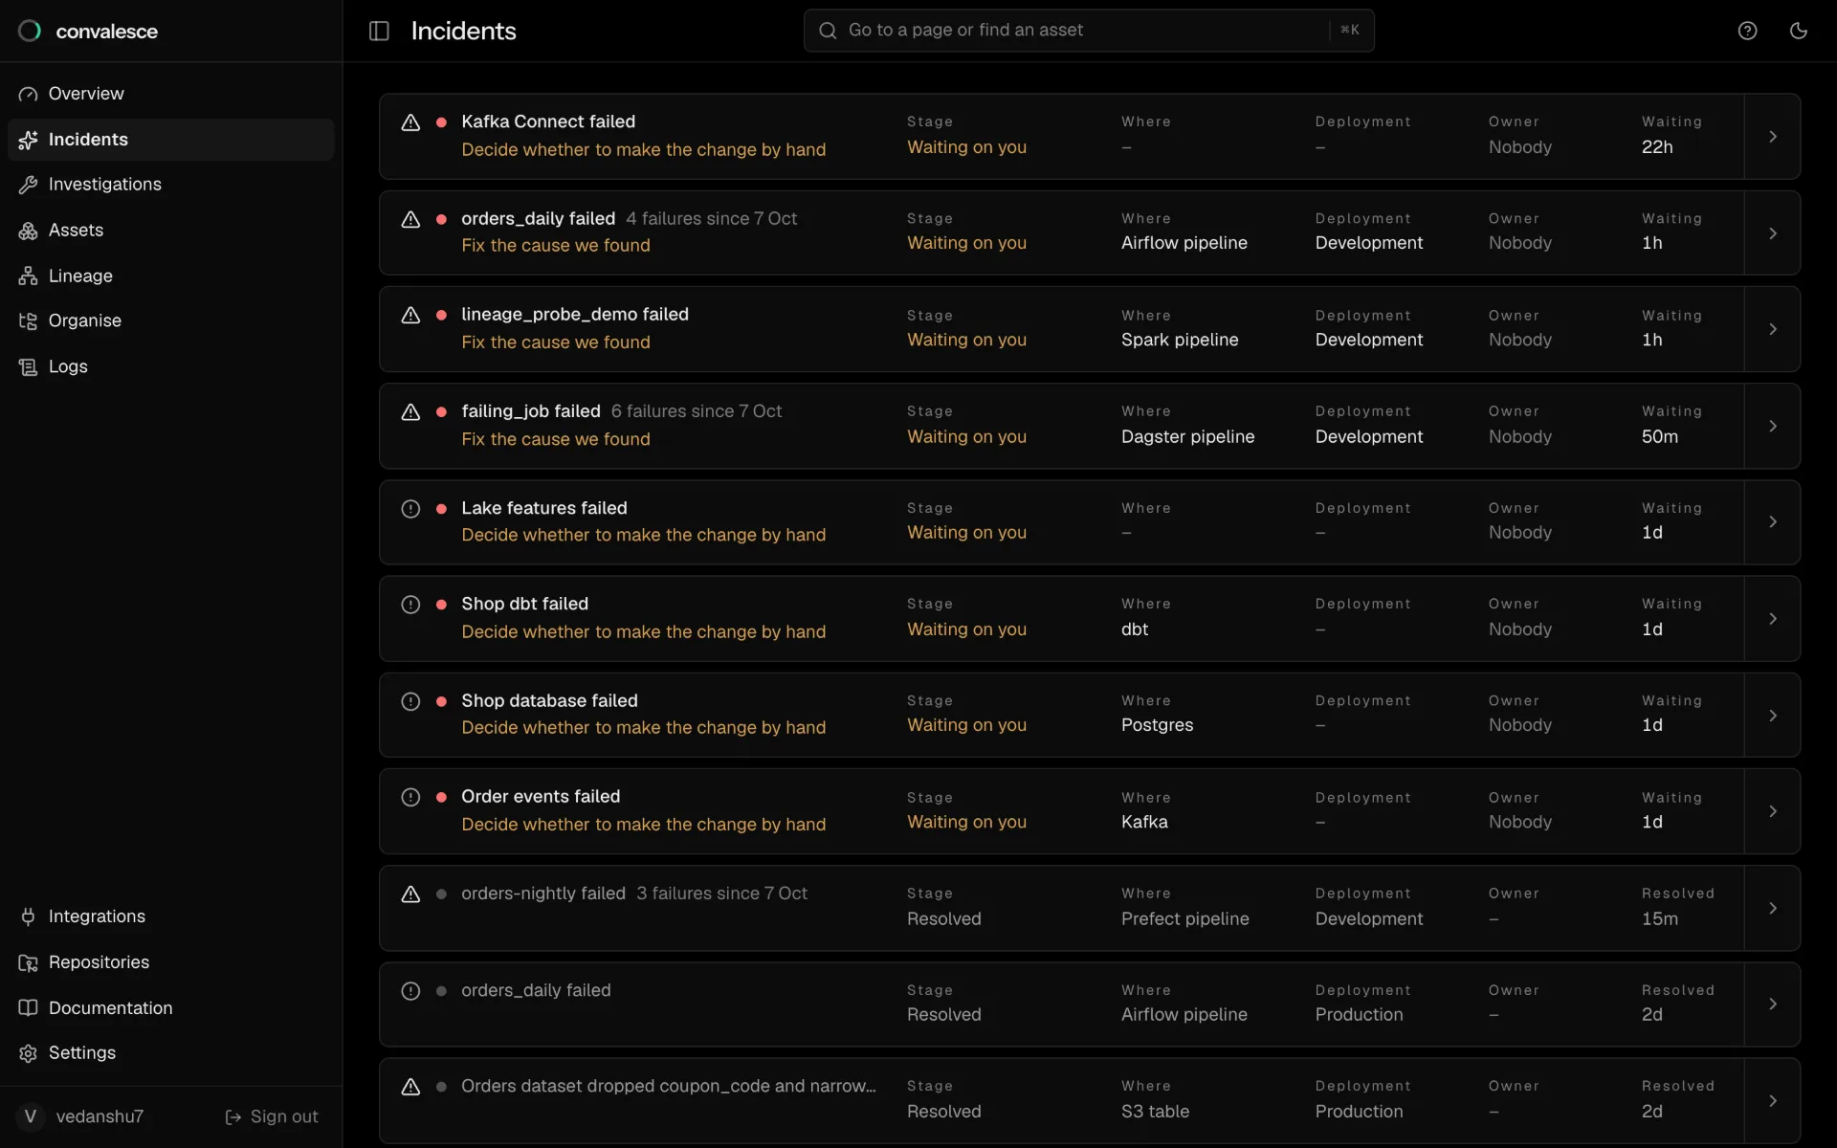The width and height of the screenshot is (1837, 1148).
Task: Click the Integrations plug icon
Action: (28, 916)
